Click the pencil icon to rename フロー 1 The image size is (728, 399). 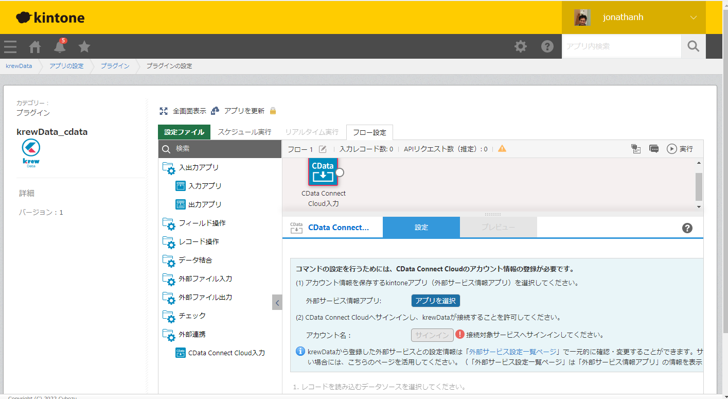coord(323,149)
